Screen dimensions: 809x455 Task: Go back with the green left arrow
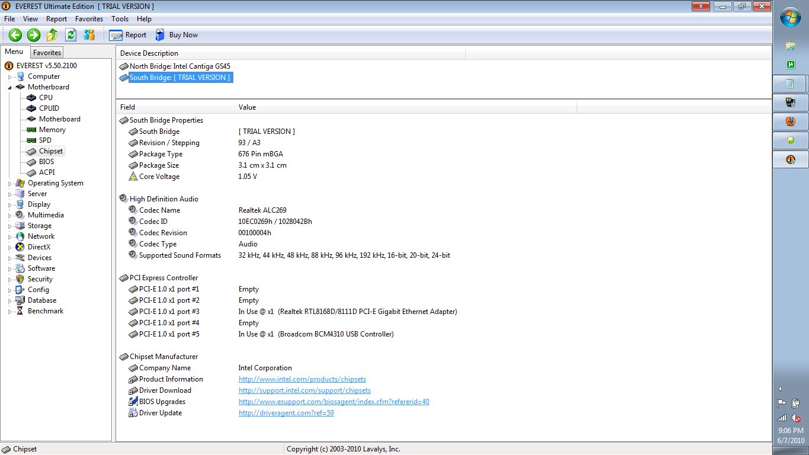tap(15, 35)
